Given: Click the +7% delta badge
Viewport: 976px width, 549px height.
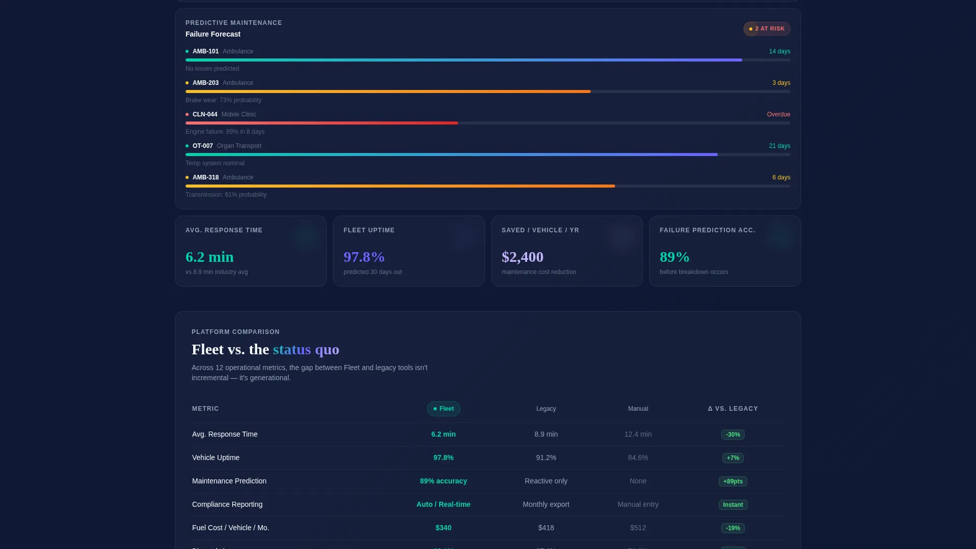Looking at the screenshot, I should [x=733, y=458].
